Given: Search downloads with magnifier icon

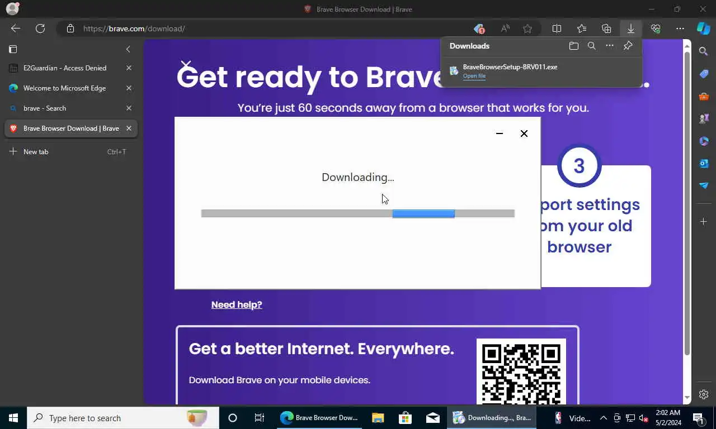Looking at the screenshot, I should [591, 46].
